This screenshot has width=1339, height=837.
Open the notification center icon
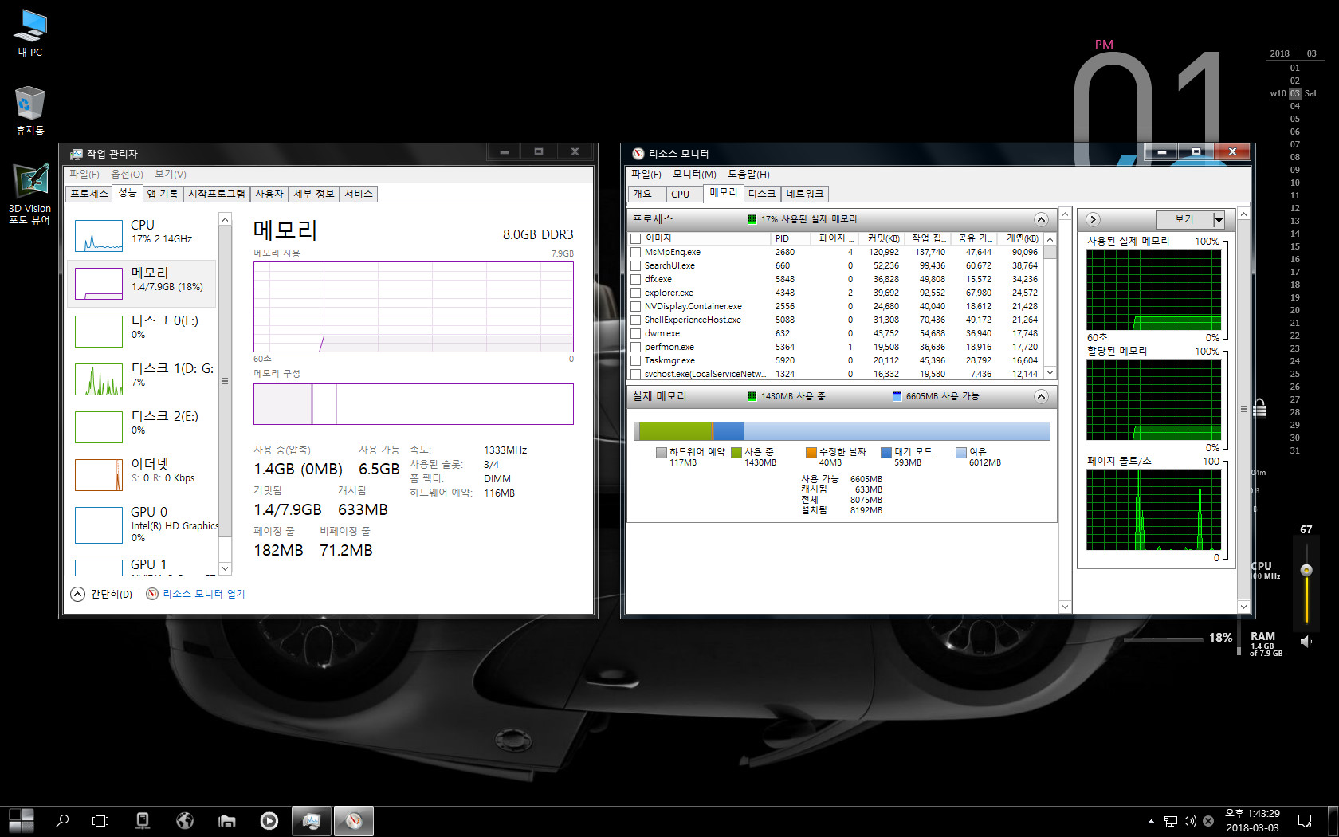tap(1305, 821)
